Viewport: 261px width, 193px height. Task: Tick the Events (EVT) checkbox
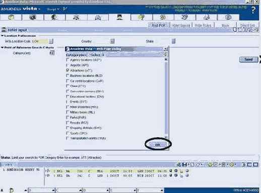click(x=68, y=102)
